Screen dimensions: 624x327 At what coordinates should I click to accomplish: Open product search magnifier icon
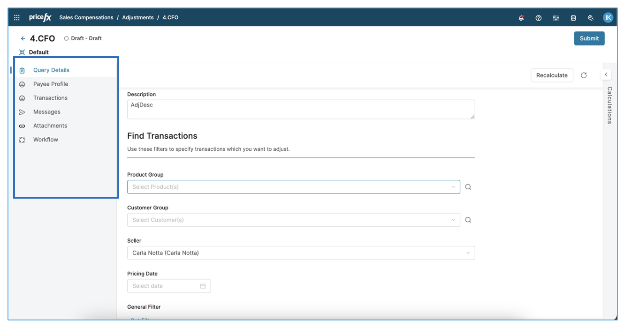(468, 187)
